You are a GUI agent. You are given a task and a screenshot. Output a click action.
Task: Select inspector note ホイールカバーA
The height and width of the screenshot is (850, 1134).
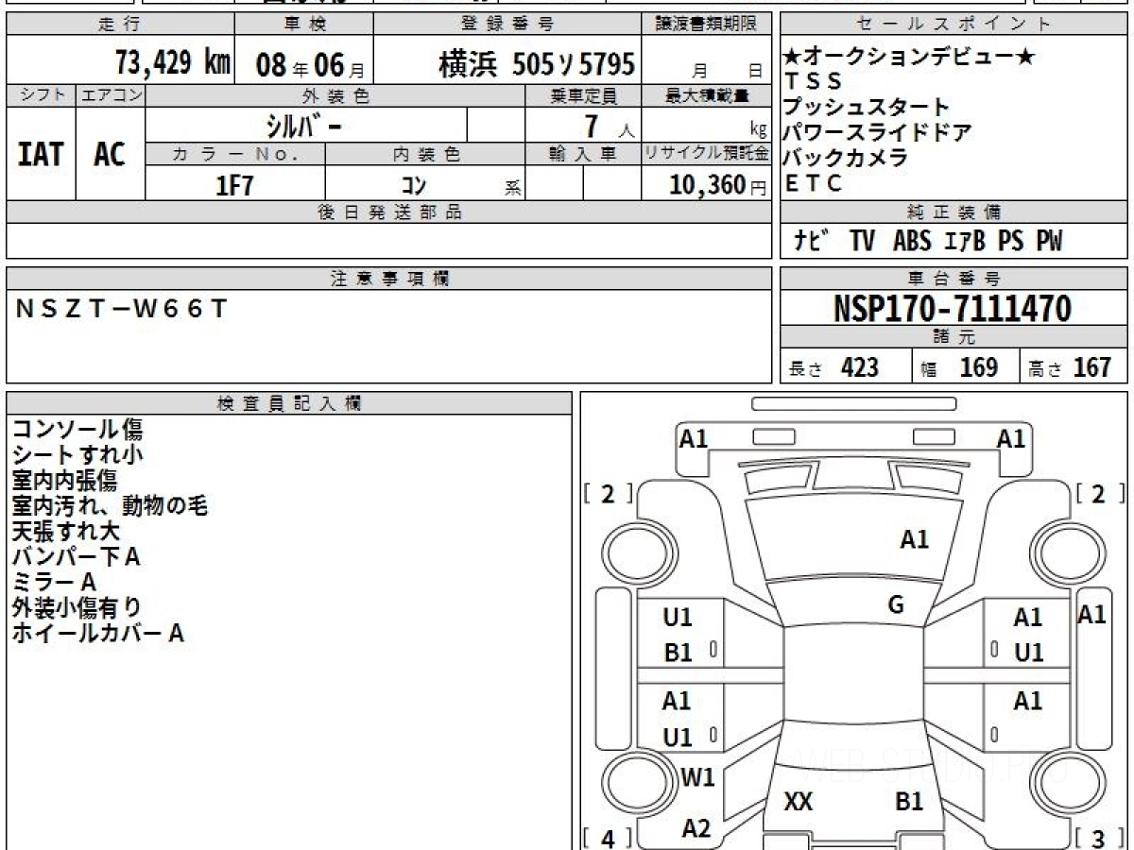pos(97,634)
